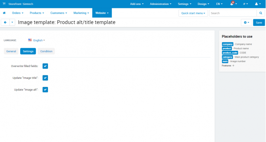Open the Website menu

tap(102, 13)
